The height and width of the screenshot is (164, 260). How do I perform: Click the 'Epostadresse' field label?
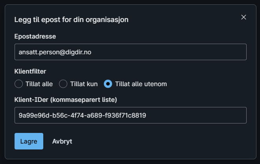(35, 36)
